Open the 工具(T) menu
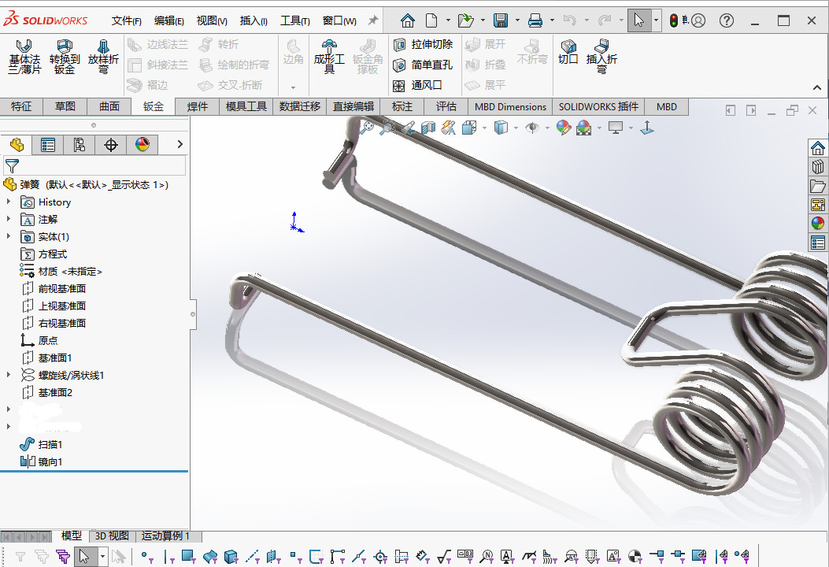The height and width of the screenshot is (567, 829). click(x=295, y=20)
